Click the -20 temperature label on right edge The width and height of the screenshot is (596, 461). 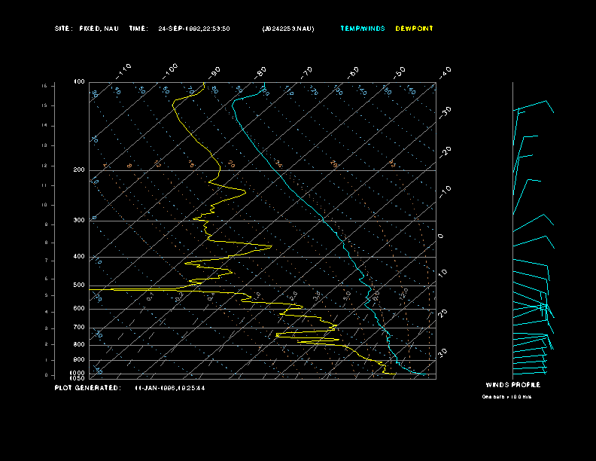tap(445, 152)
